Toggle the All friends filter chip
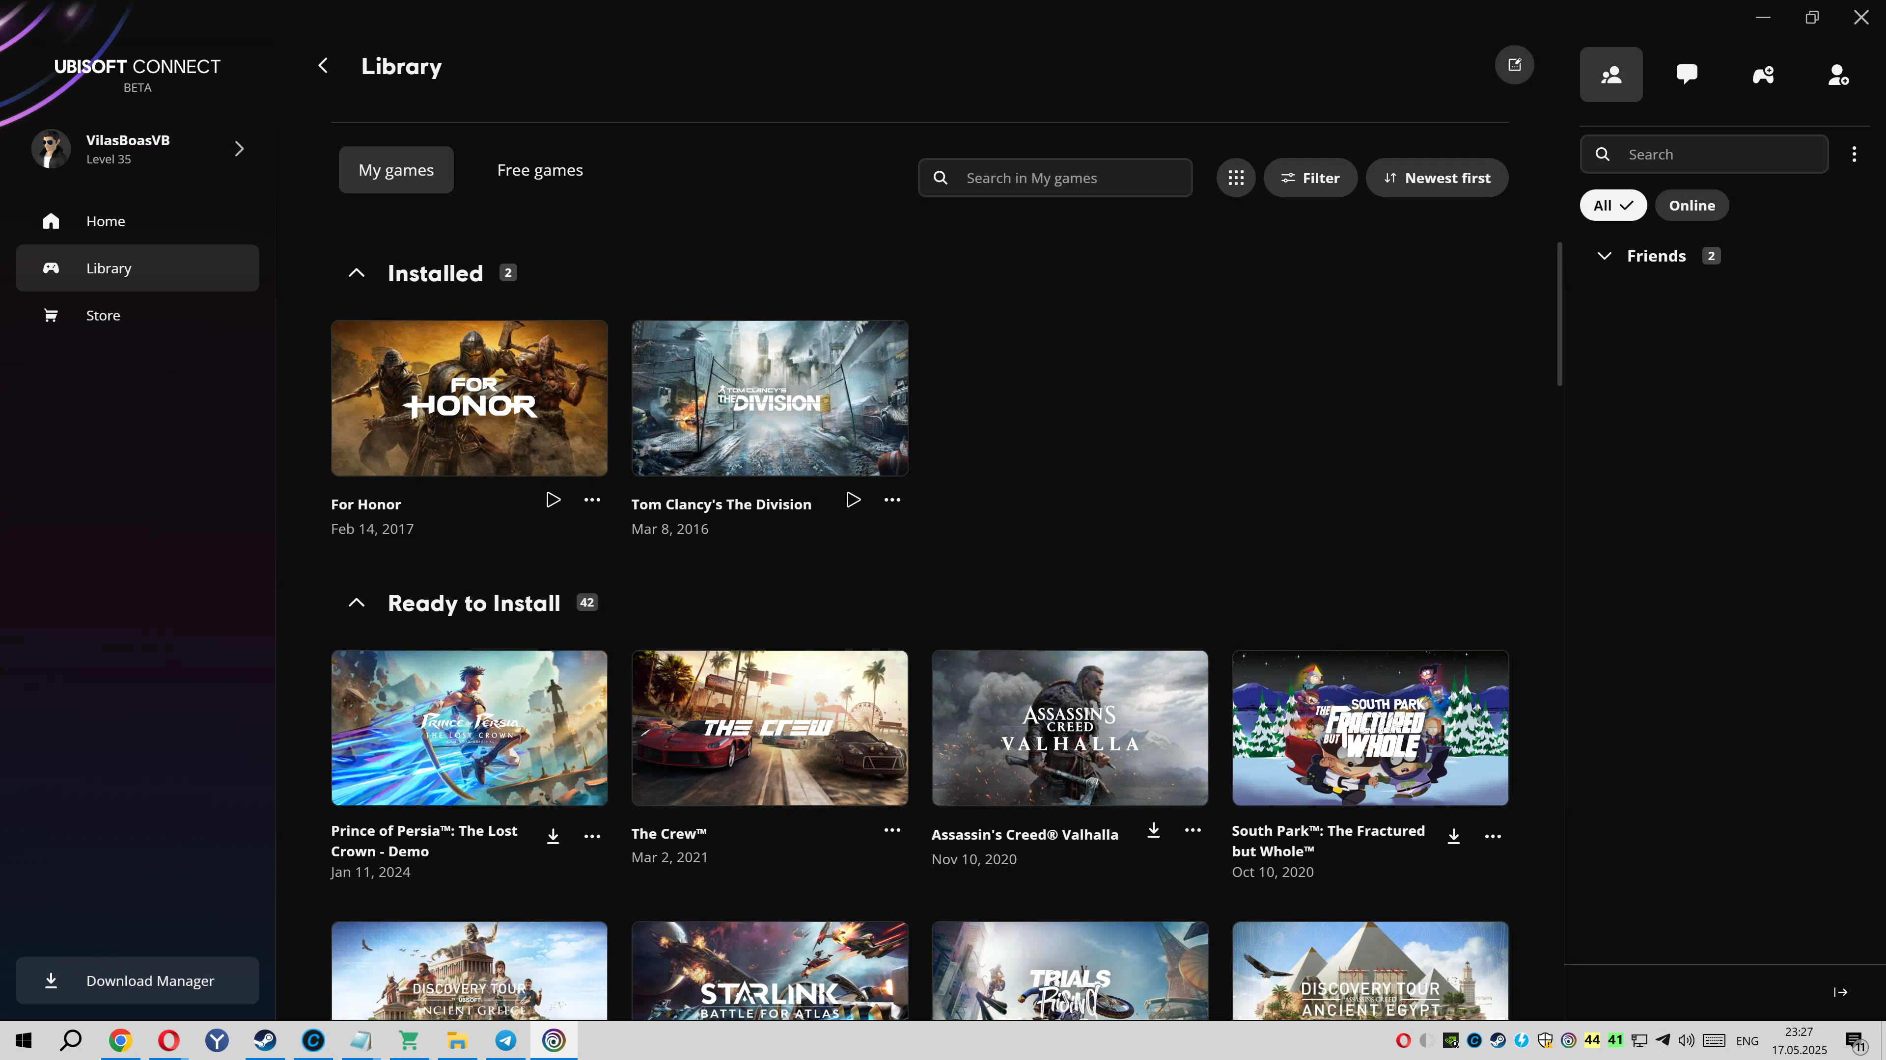Image resolution: width=1886 pixels, height=1060 pixels. 1613,206
